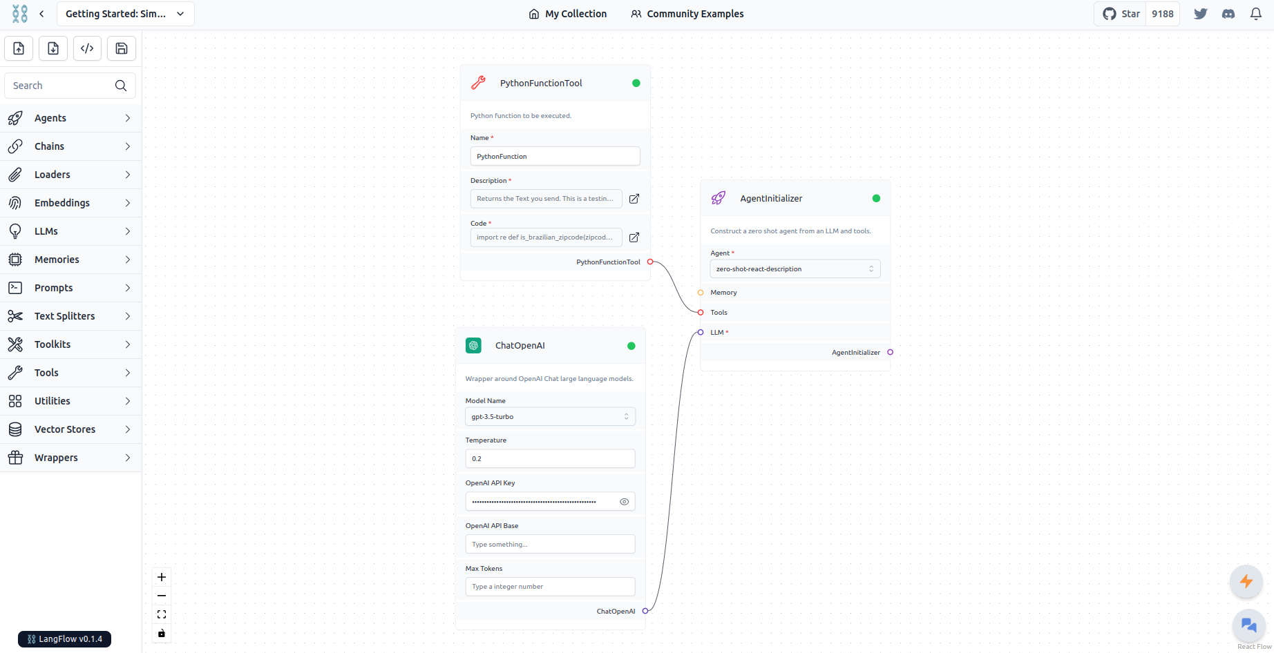
Task: Open the Discord link icon
Action: pyautogui.click(x=1228, y=14)
